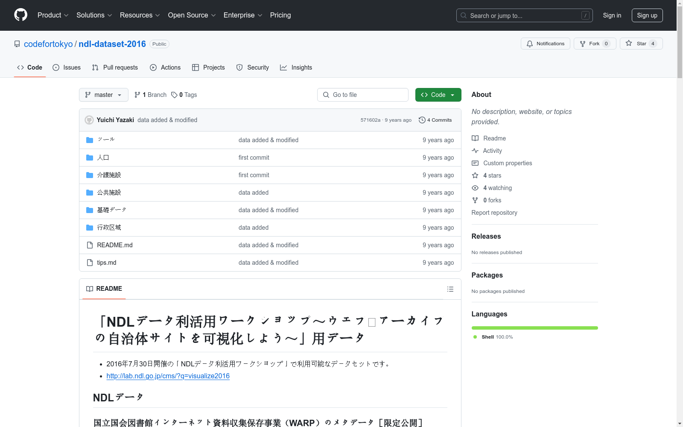Viewport: 683px width, 427px height.
Task: View the 1 Branch link
Action: point(150,95)
